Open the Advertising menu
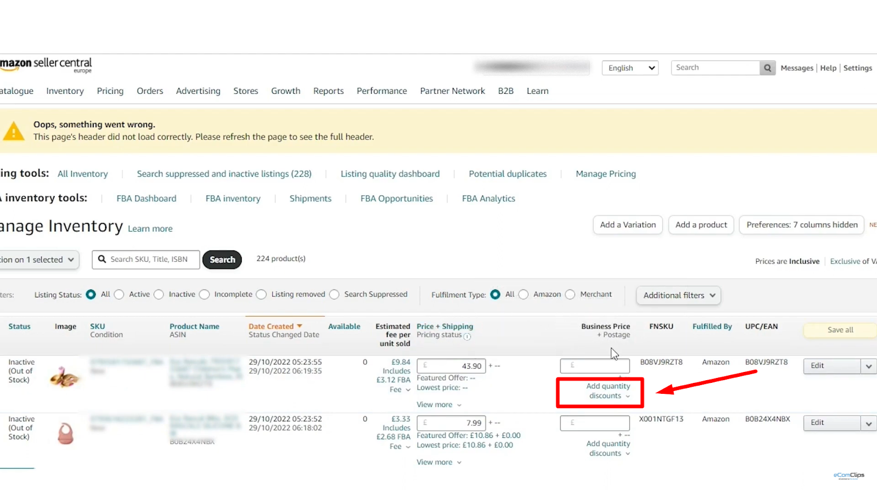The height and width of the screenshot is (493, 877). click(x=198, y=91)
